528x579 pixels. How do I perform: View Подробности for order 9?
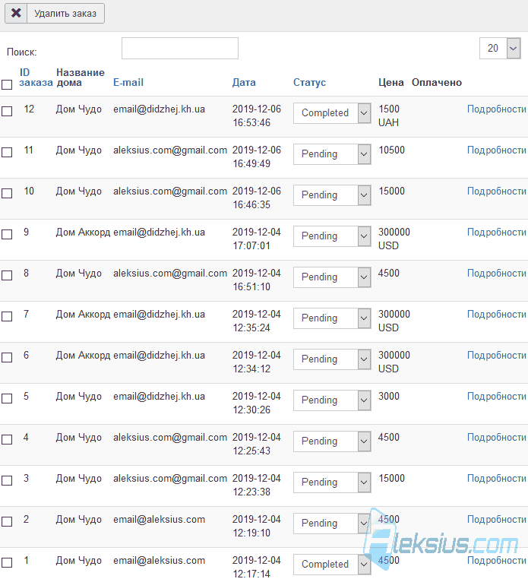click(x=497, y=233)
